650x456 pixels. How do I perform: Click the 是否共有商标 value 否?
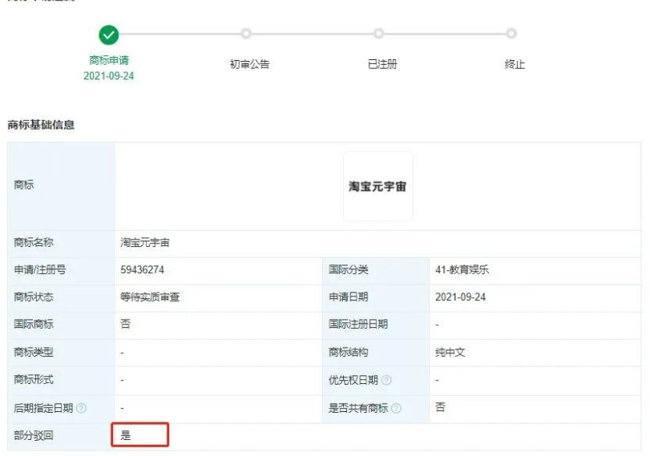click(x=440, y=407)
